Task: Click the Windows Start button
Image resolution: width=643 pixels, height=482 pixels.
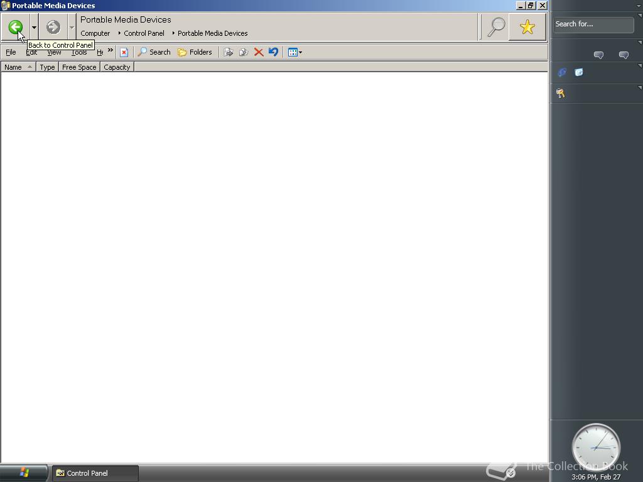Action: point(24,473)
